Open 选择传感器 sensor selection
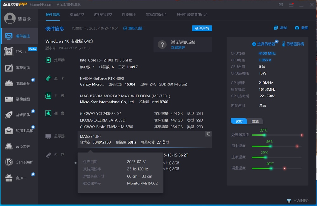317x206 pixels. point(264,44)
